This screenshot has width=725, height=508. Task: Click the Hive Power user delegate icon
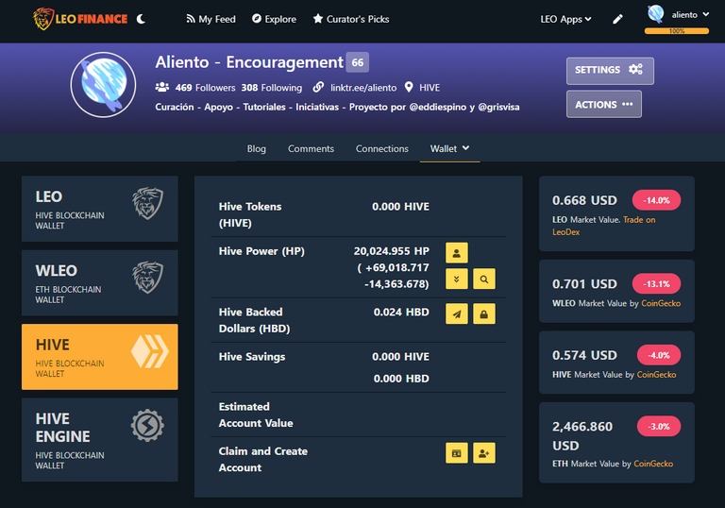457,253
